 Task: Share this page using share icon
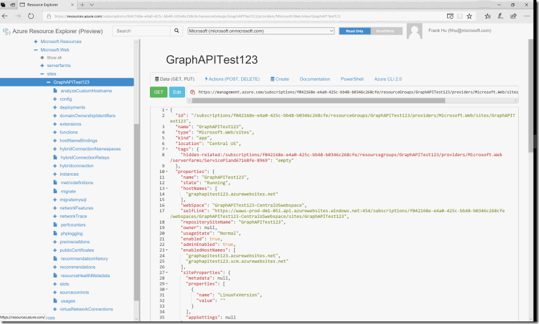point(513,16)
